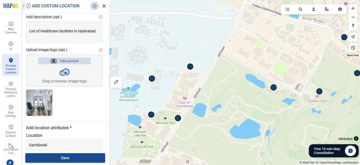360x165 pixels.
Task: Select the place marker pin tool
Action: click(313, 9)
